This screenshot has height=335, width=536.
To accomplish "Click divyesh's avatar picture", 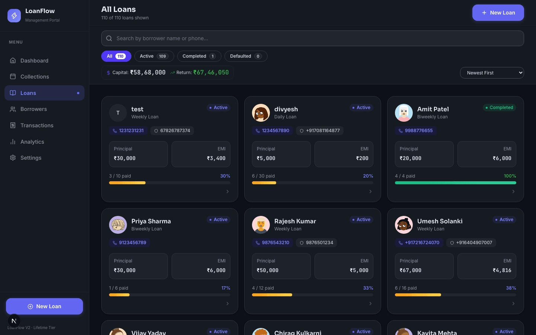I will click(x=261, y=113).
